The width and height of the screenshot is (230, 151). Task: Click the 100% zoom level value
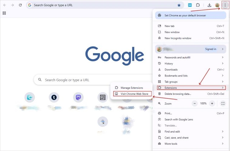(x=203, y=104)
